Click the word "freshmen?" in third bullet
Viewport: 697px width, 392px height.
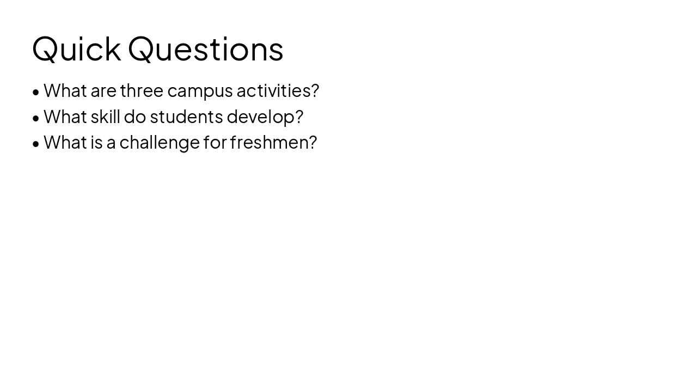pos(273,143)
